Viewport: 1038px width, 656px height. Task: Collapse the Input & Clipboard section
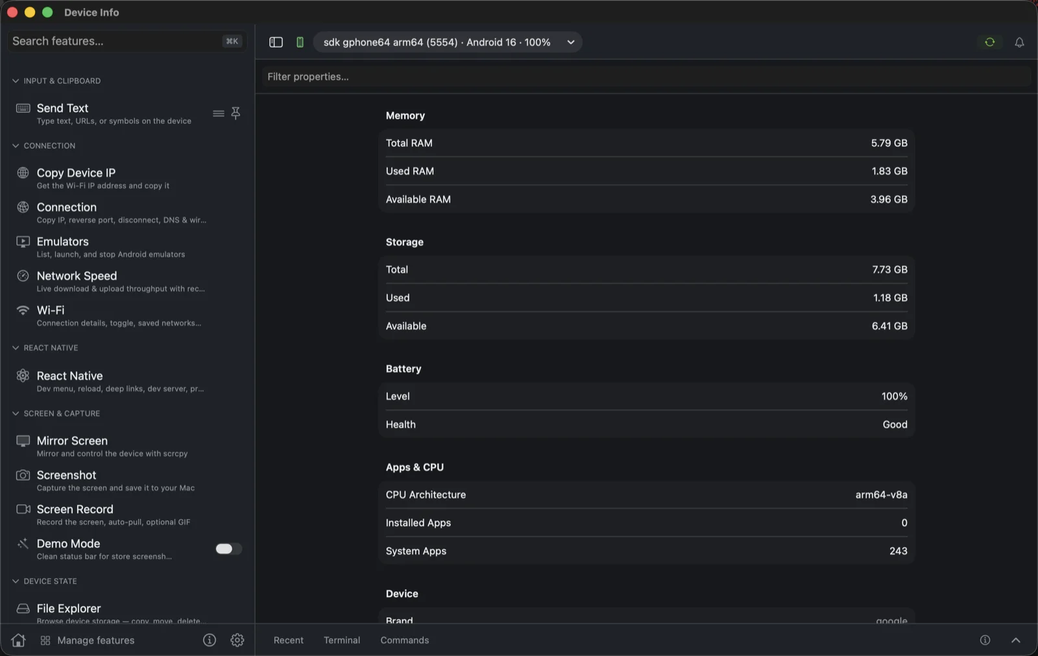click(16, 81)
